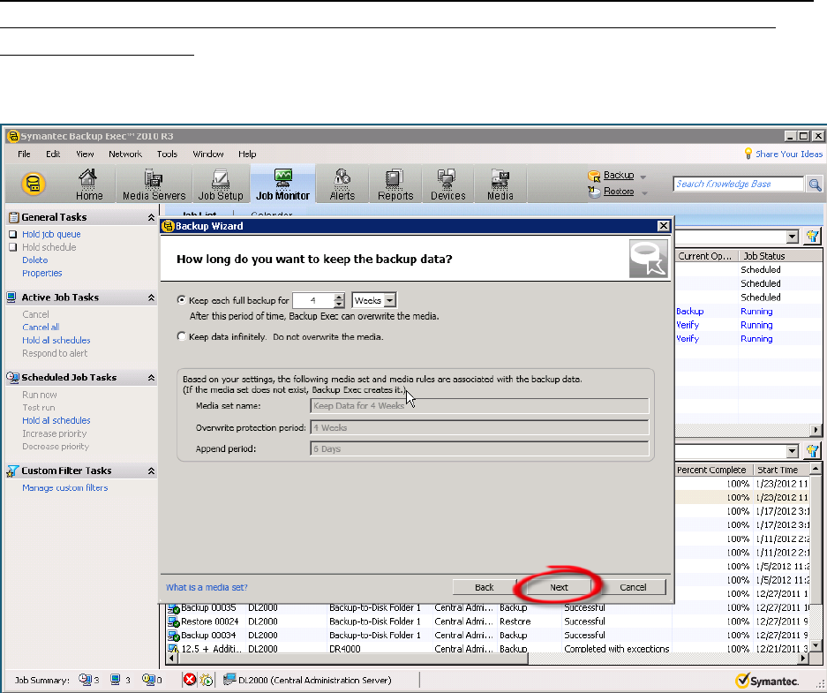Click the Backup Exec round logo button
The width and height of the screenshot is (827, 693).
(x=34, y=184)
